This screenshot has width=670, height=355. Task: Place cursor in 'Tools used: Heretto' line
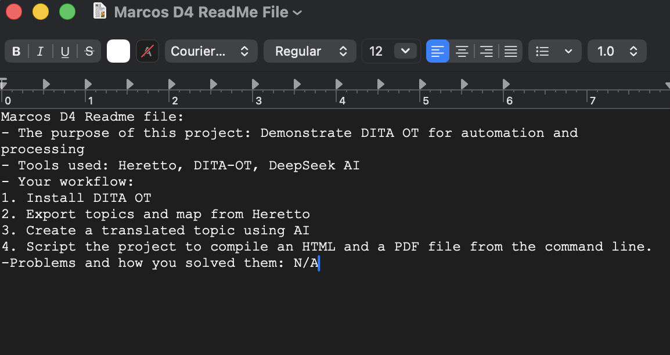pos(181,165)
